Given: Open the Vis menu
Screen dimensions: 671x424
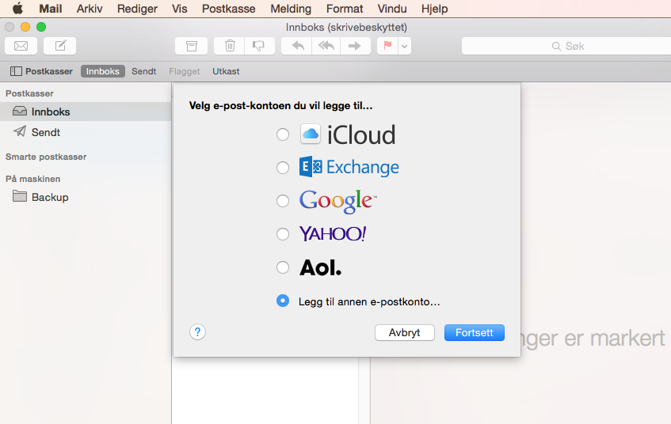Looking at the screenshot, I should [x=180, y=9].
